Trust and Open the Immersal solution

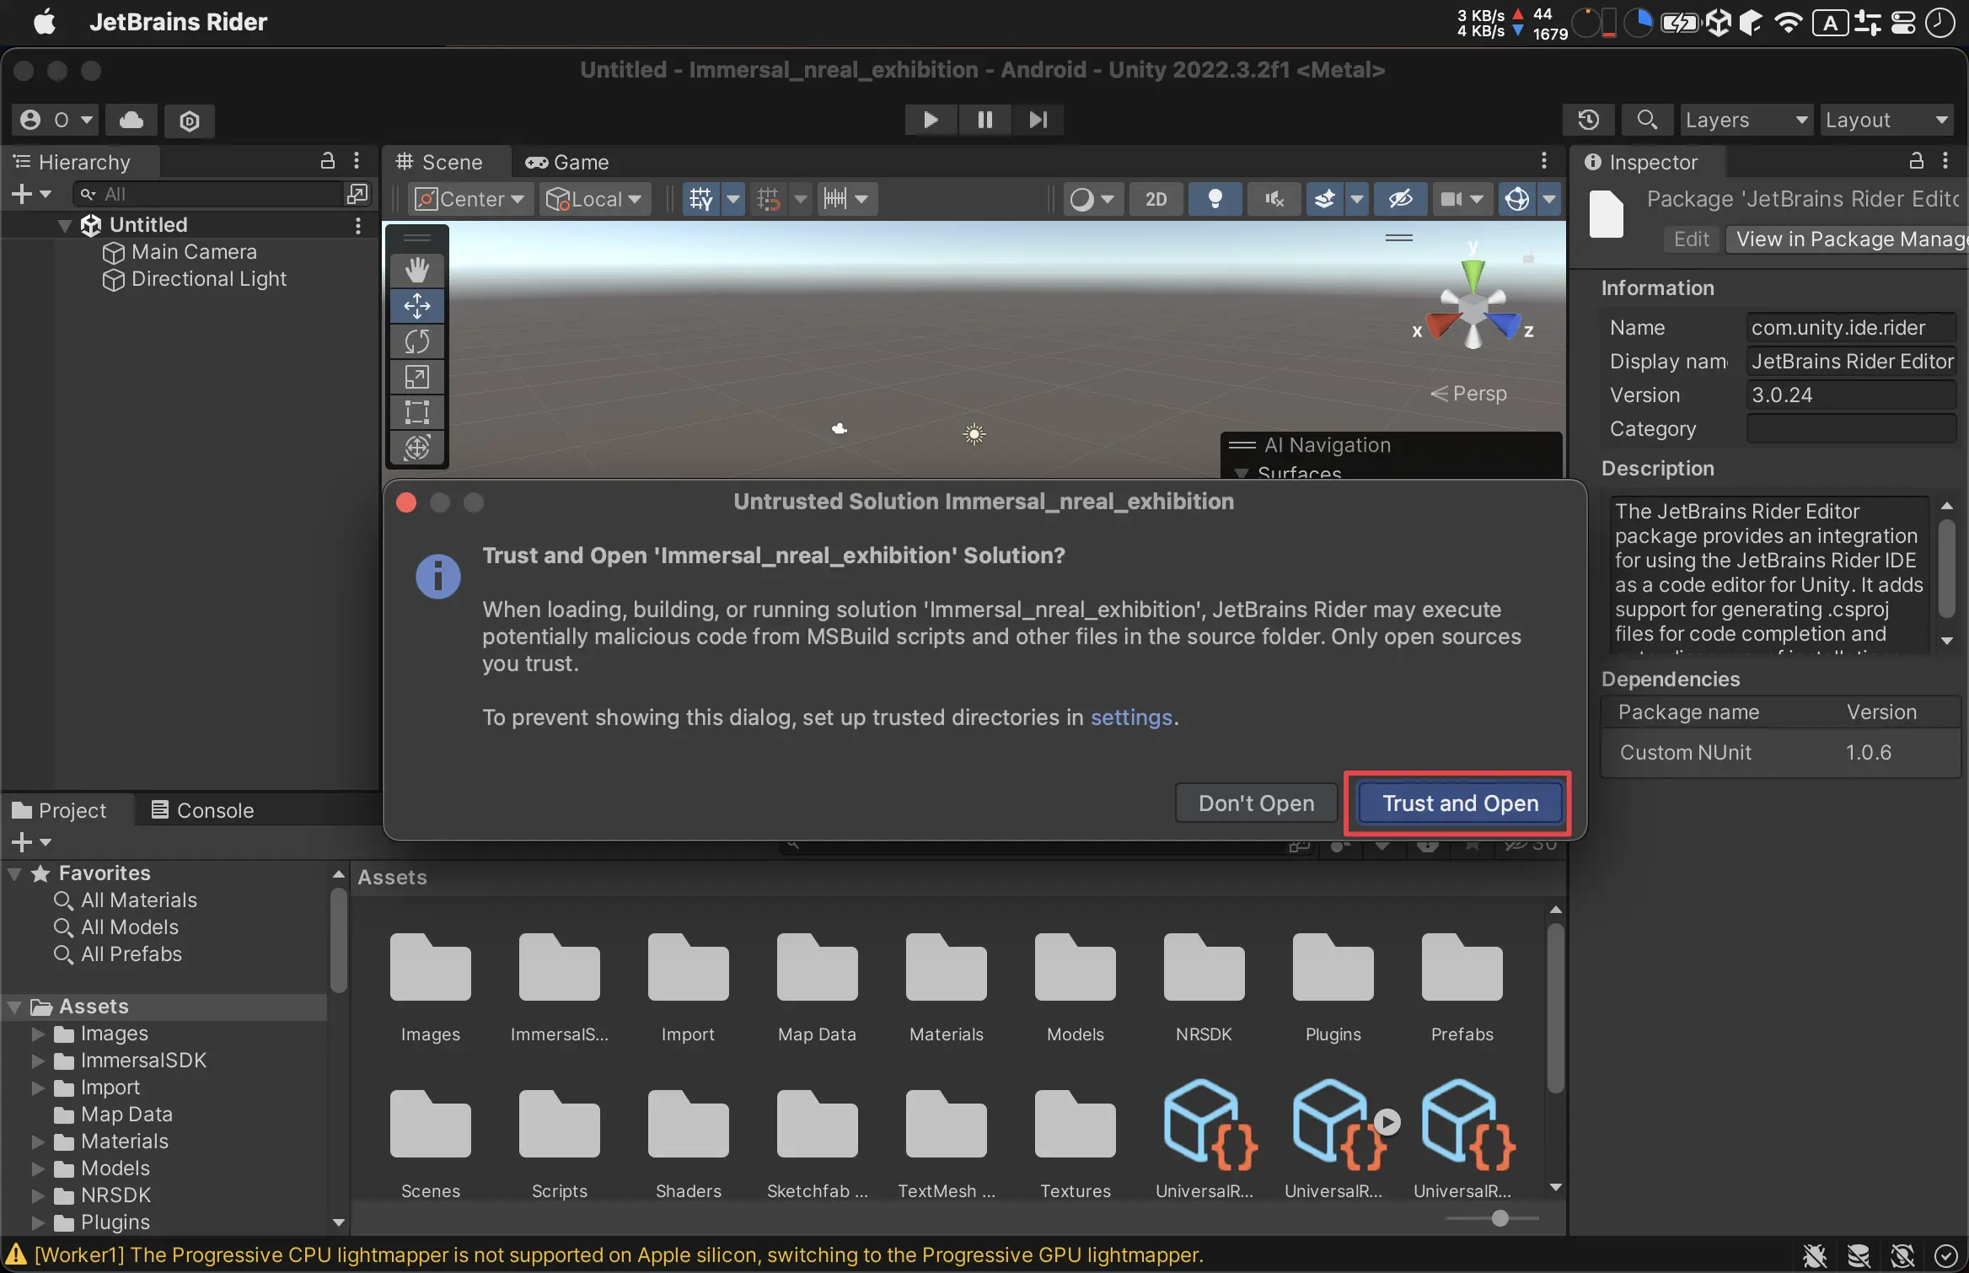pos(1460,803)
